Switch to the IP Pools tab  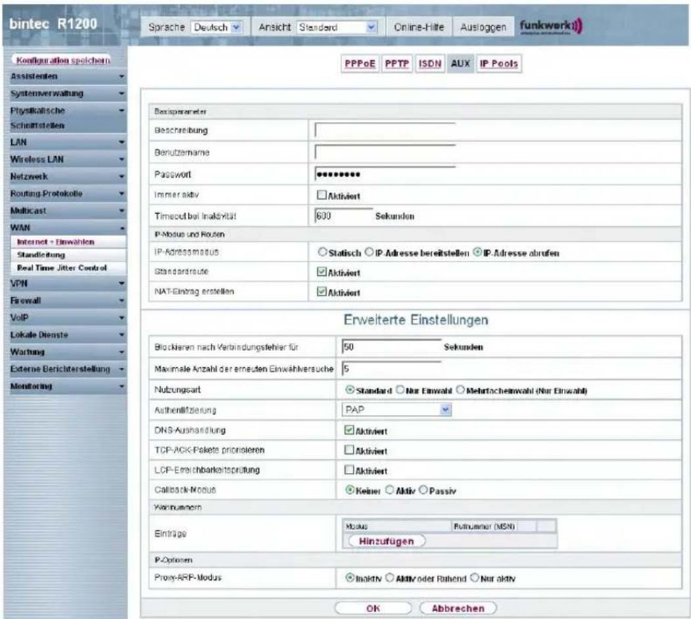click(499, 64)
